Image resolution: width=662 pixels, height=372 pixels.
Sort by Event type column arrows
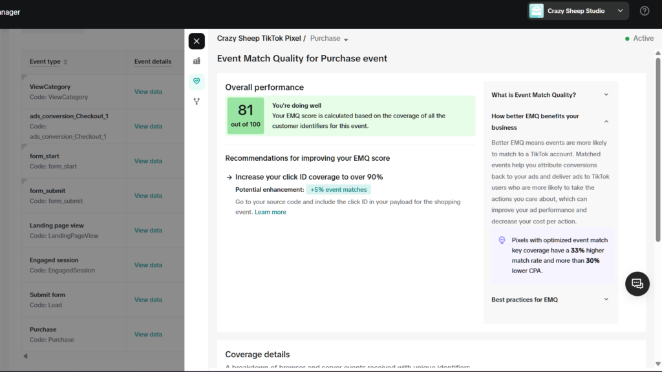click(65, 62)
